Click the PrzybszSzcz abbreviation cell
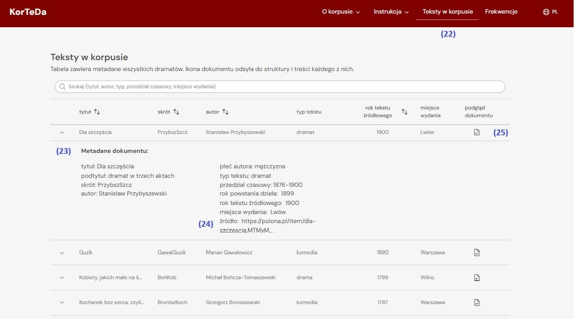 pyautogui.click(x=173, y=132)
